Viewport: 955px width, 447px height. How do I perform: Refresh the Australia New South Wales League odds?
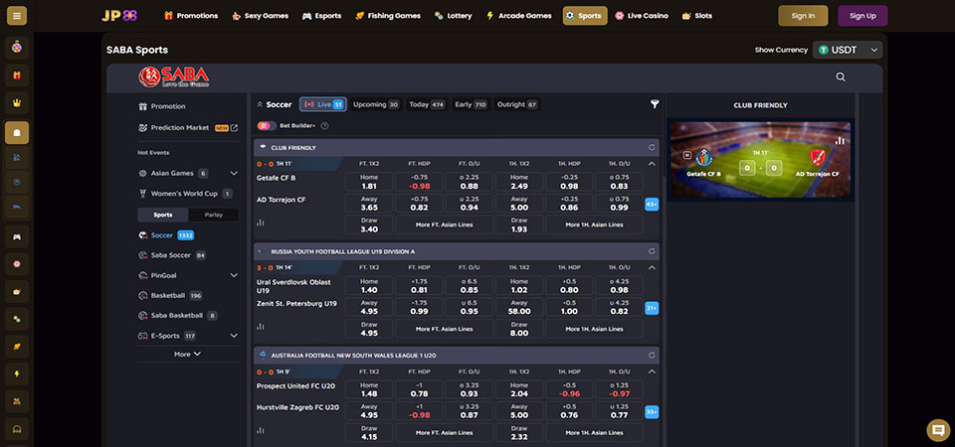coord(652,355)
